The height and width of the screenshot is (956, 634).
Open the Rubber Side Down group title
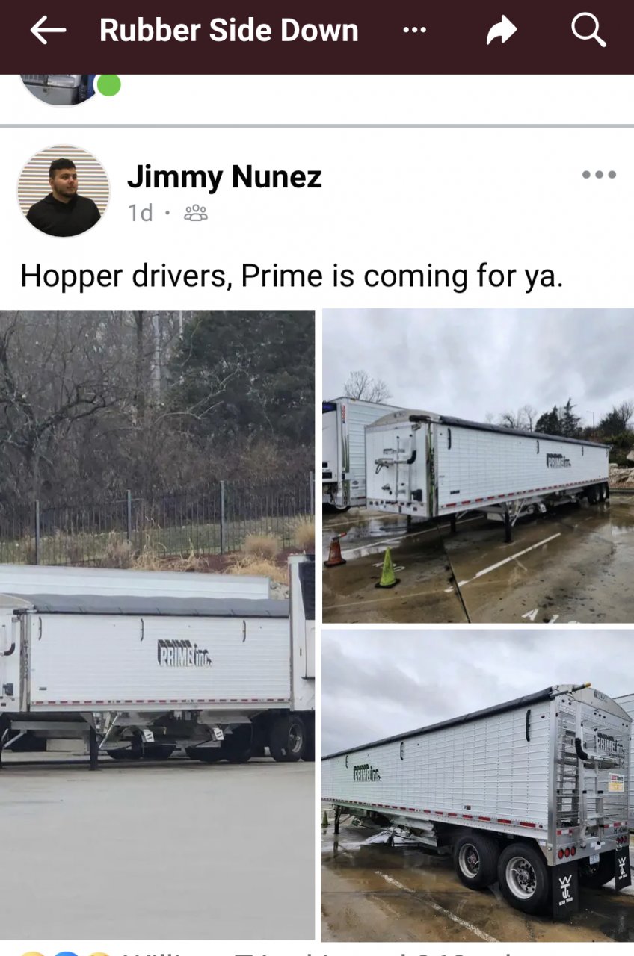pos(229,31)
